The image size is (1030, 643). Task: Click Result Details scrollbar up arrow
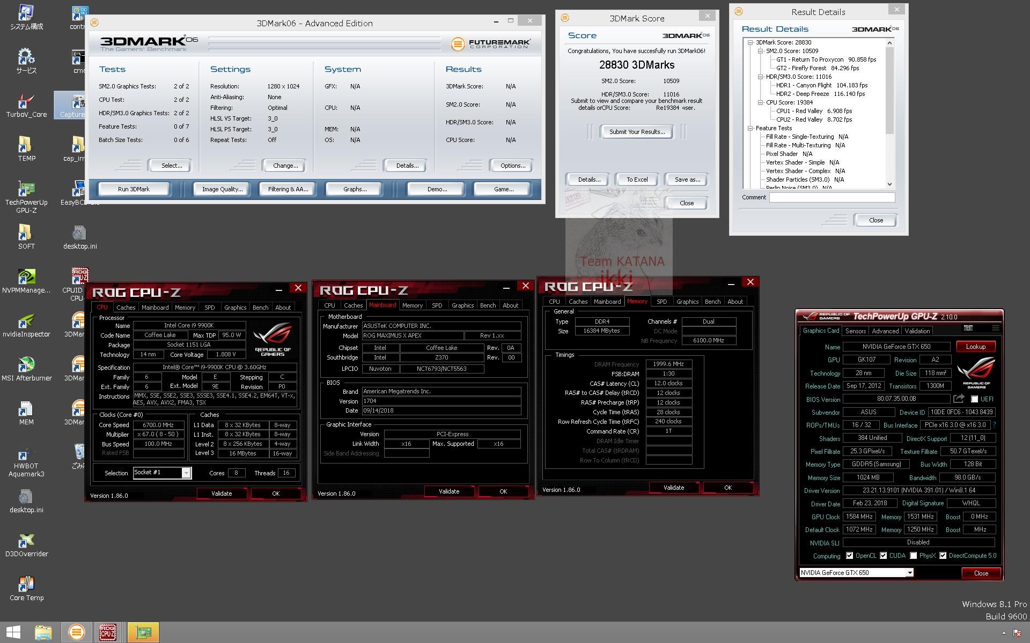[889, 43]
